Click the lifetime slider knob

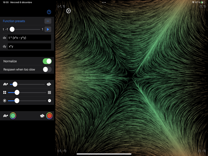(x=17, y=101)
